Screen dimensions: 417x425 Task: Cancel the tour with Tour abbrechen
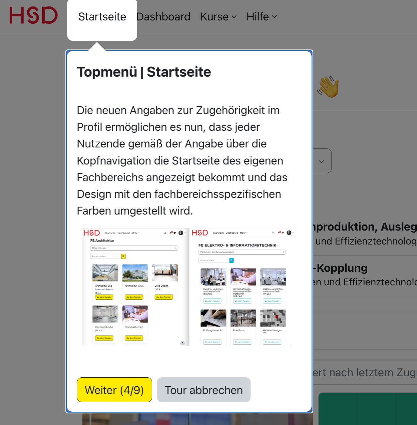click(x=203, y=390)
